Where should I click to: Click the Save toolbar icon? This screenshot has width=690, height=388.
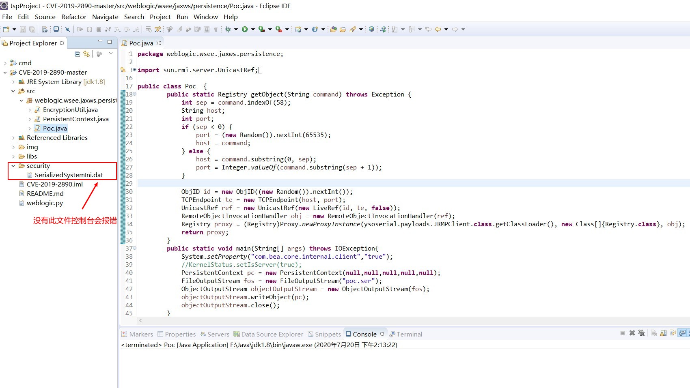[x=23, y=29]
